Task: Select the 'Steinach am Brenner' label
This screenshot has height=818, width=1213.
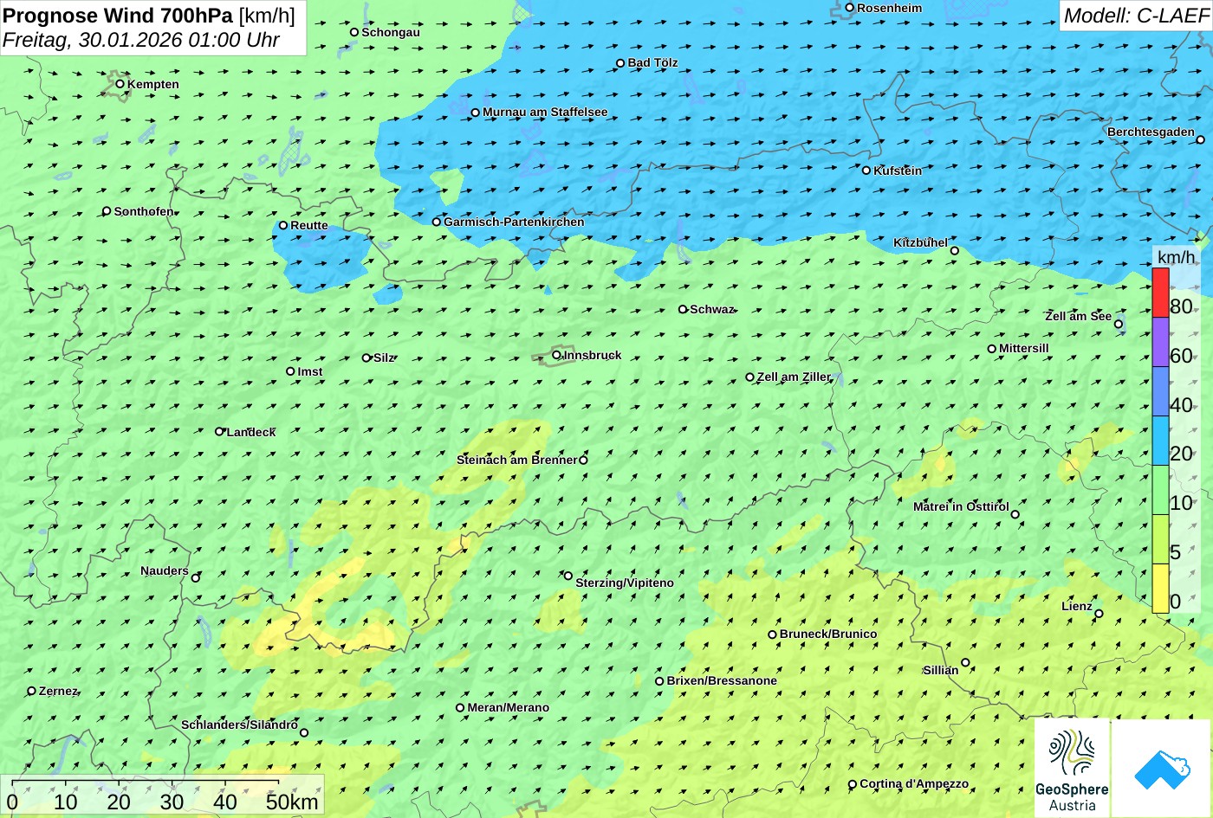Action: point(516,460)
